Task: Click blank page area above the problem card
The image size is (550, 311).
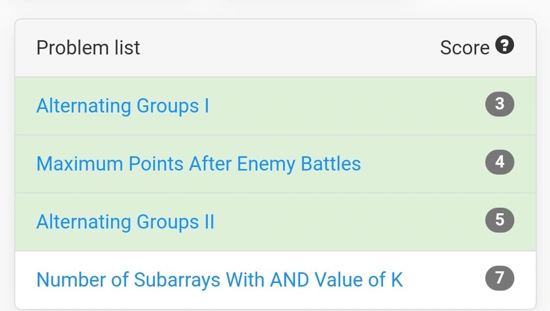Action: point(275,9)
